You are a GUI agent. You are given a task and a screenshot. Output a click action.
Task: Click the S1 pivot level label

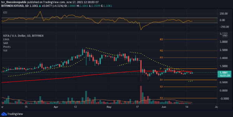click(x=162, y=80)
